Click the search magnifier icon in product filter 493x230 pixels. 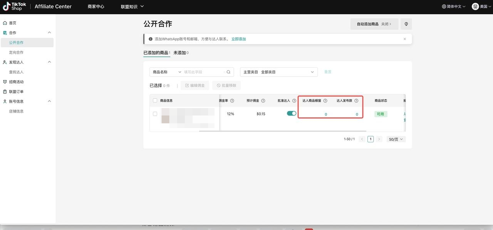click(228, 72)
